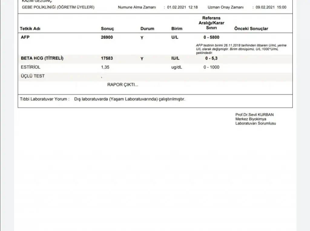
Task: Click the Durum column header
Action: pyautogui.click(x=147, y=28)
